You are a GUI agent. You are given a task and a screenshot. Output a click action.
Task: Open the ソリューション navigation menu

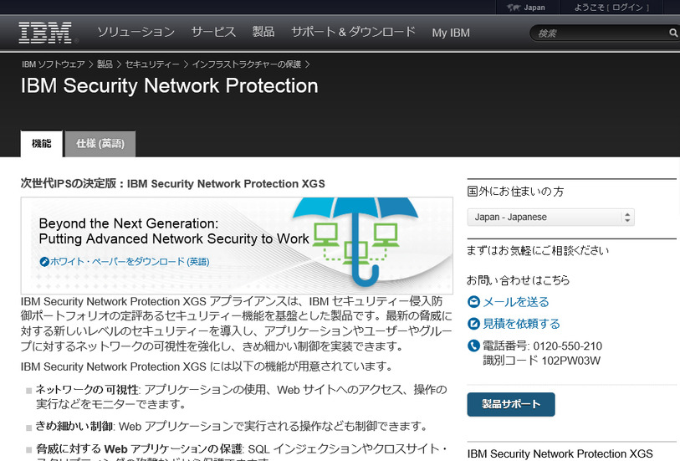(x=135, y=33)
